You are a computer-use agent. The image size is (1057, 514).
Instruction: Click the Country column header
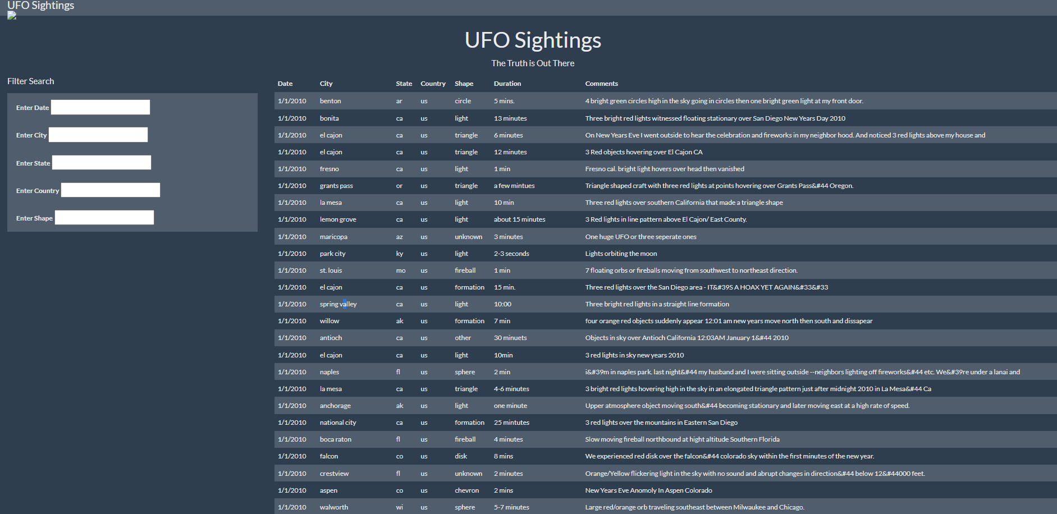tap(433, 83)
